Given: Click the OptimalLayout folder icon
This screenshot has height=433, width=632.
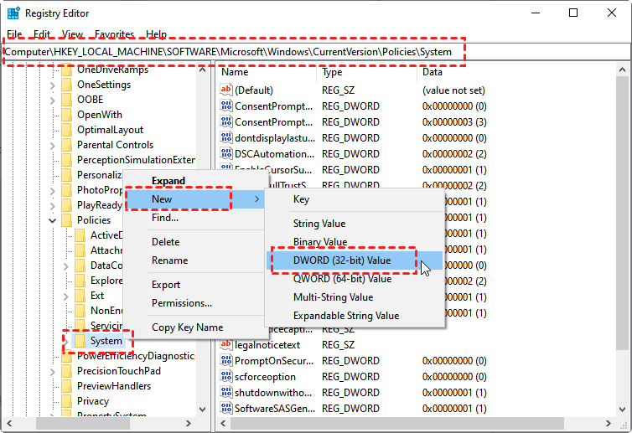Looking at the screenshot, I should [66, 130].
